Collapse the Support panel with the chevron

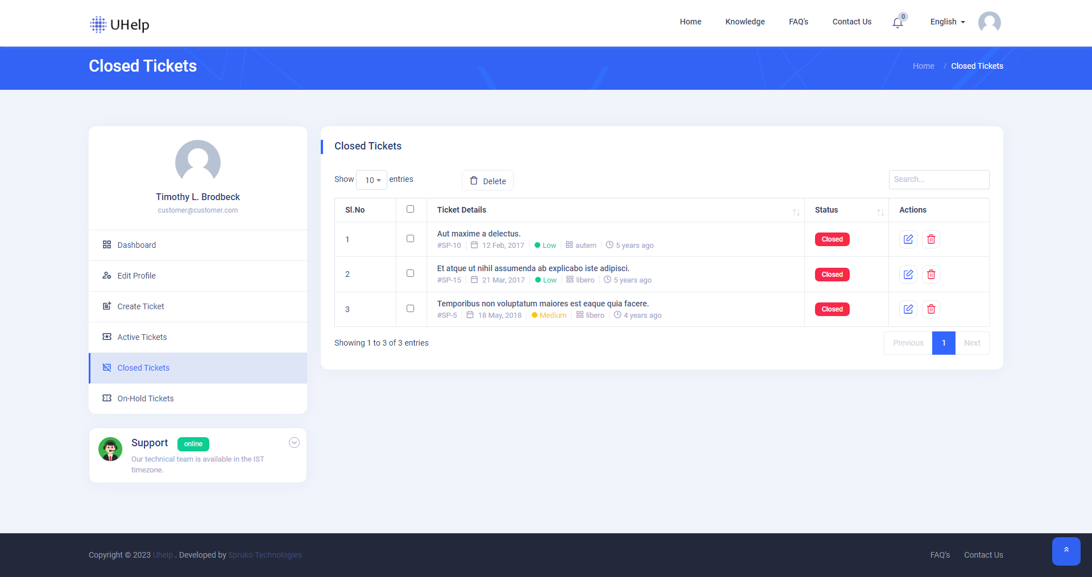pos(294,442)
